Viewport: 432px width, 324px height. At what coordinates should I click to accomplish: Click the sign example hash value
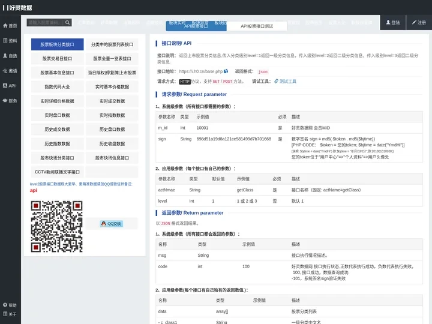(233, 139)
